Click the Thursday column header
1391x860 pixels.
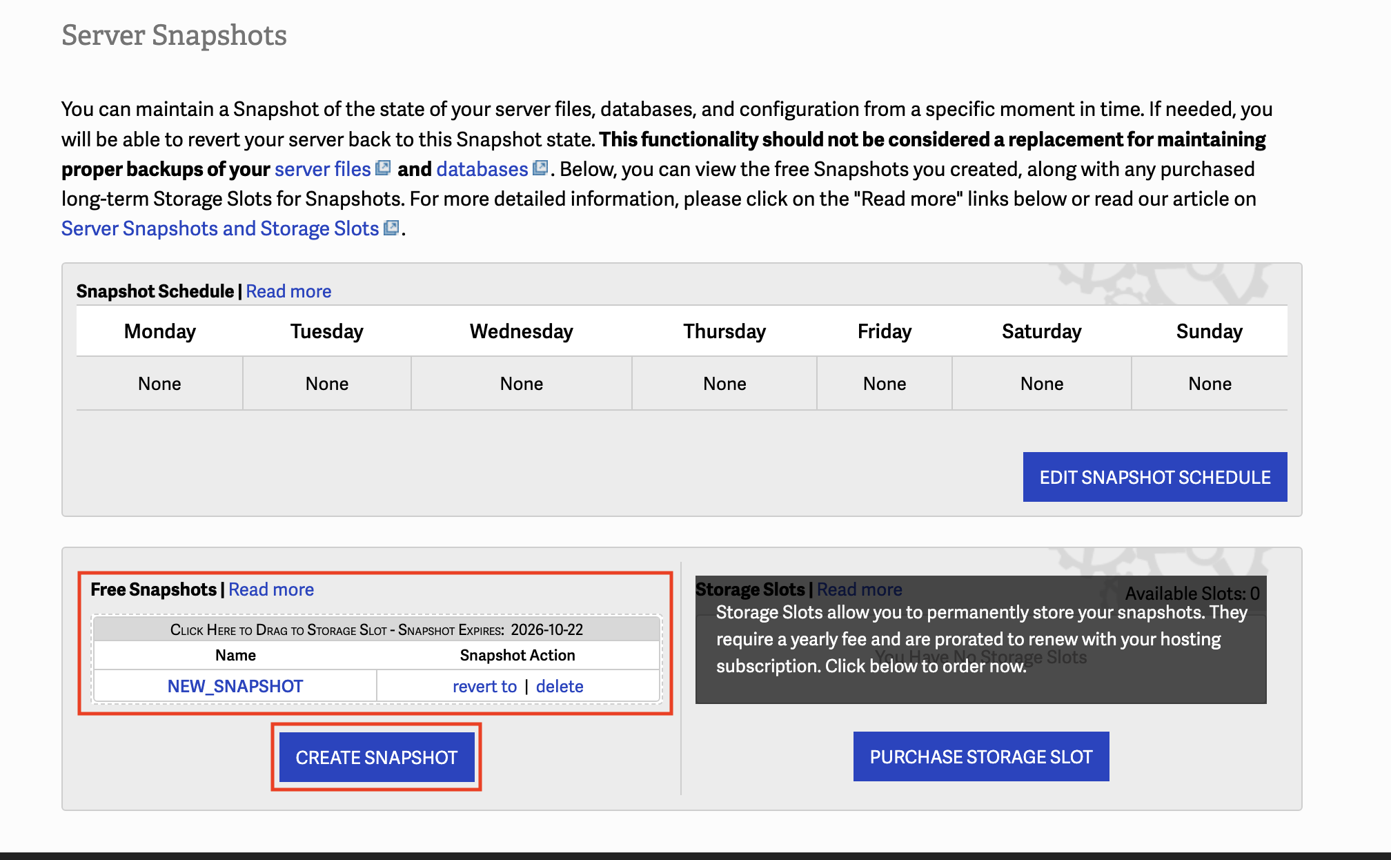[724, 331]
